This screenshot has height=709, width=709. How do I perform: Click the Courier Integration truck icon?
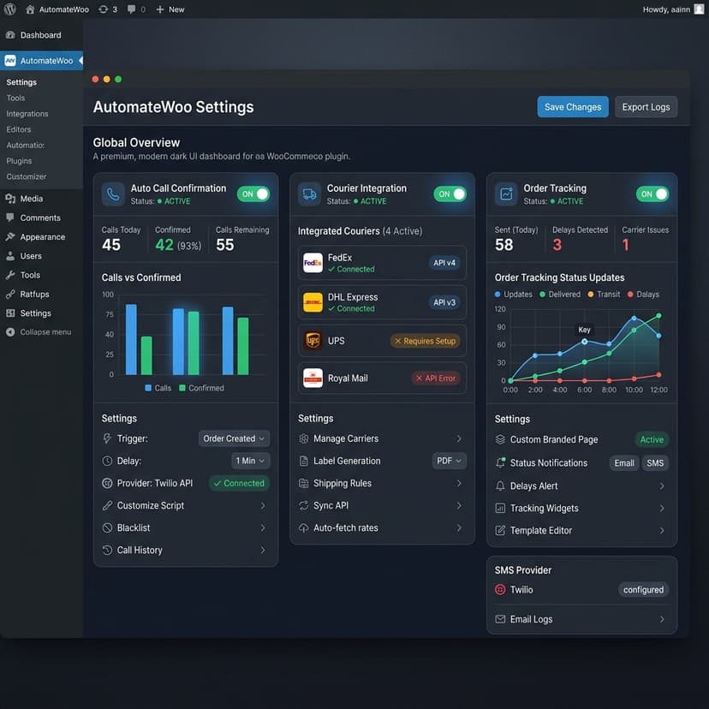point(309,194)
